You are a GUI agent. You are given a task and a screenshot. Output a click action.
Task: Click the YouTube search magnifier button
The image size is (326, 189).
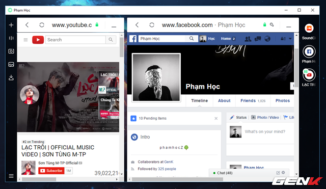click(111, 40)
